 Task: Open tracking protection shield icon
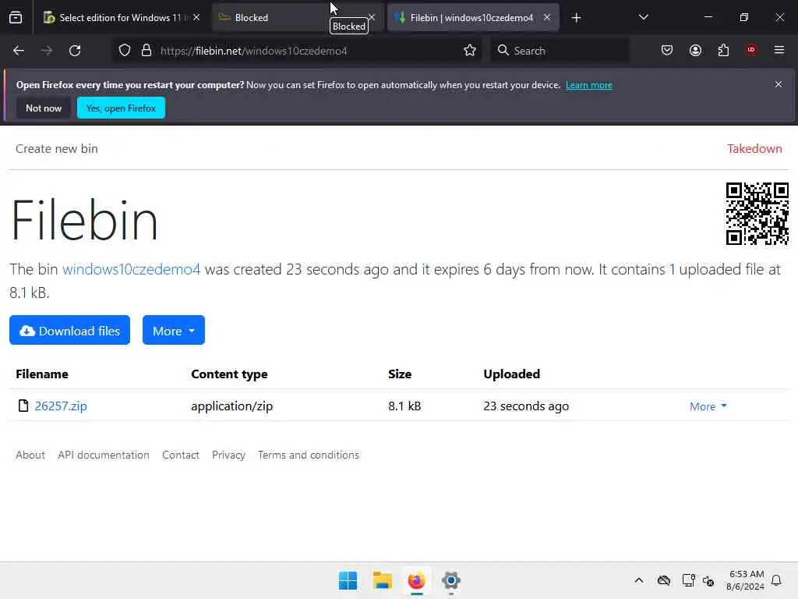[x=125, y=51]
